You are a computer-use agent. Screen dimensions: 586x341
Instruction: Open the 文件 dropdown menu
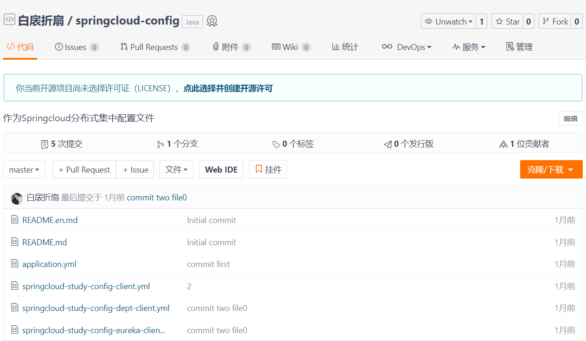176,170
